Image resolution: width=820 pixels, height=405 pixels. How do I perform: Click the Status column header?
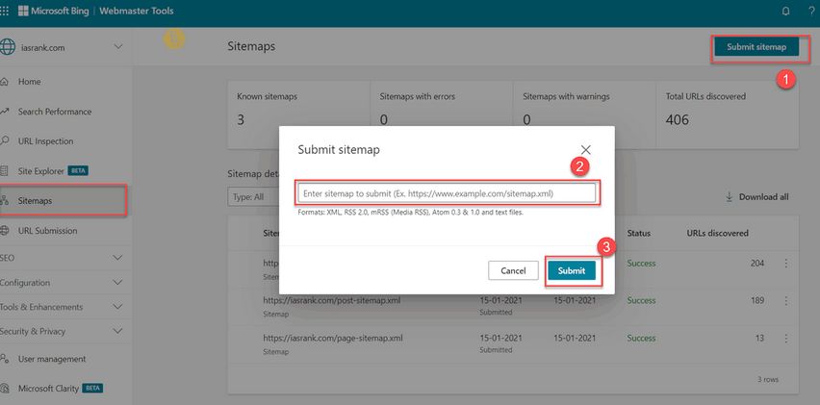tap(638, 233)
